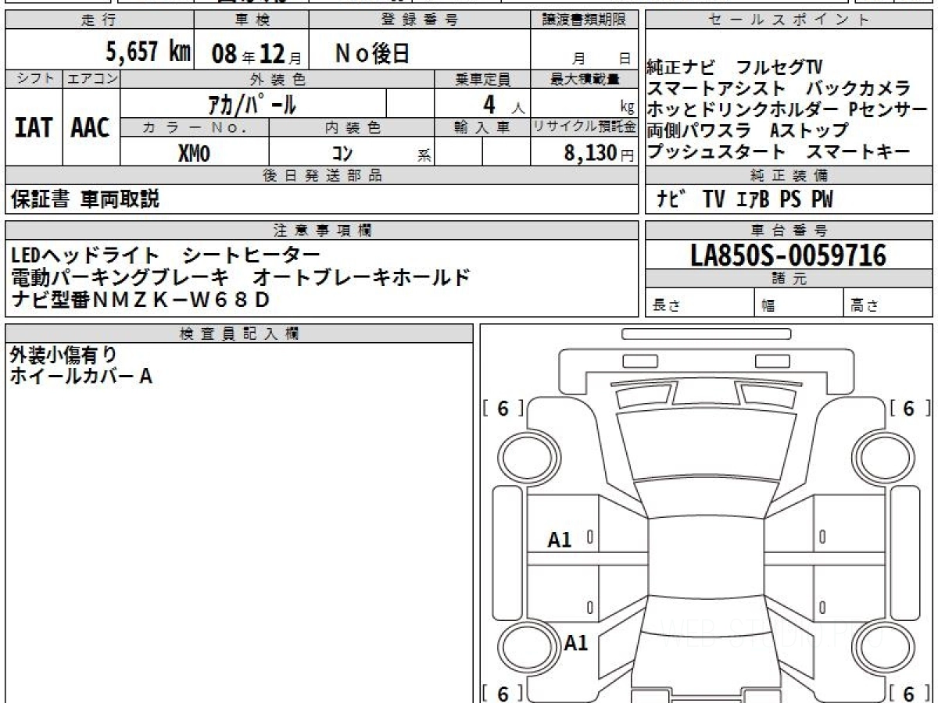Click the 注意事項欄 header
This screenshot has height=703, width=938.
click(321, 230)
